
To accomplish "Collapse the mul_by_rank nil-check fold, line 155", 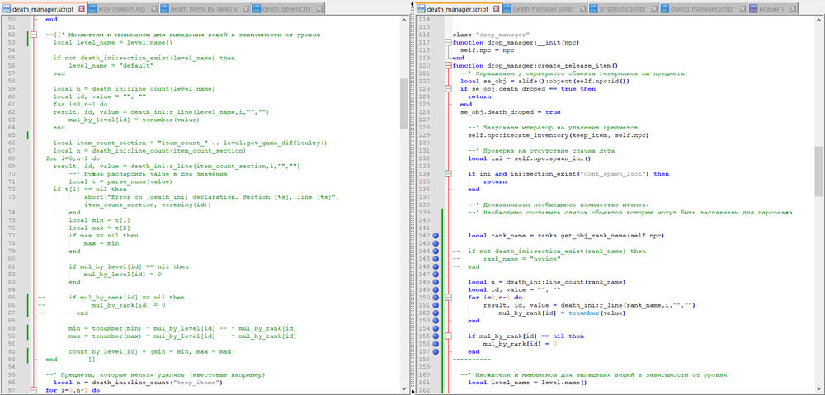I will click(448, 336).
